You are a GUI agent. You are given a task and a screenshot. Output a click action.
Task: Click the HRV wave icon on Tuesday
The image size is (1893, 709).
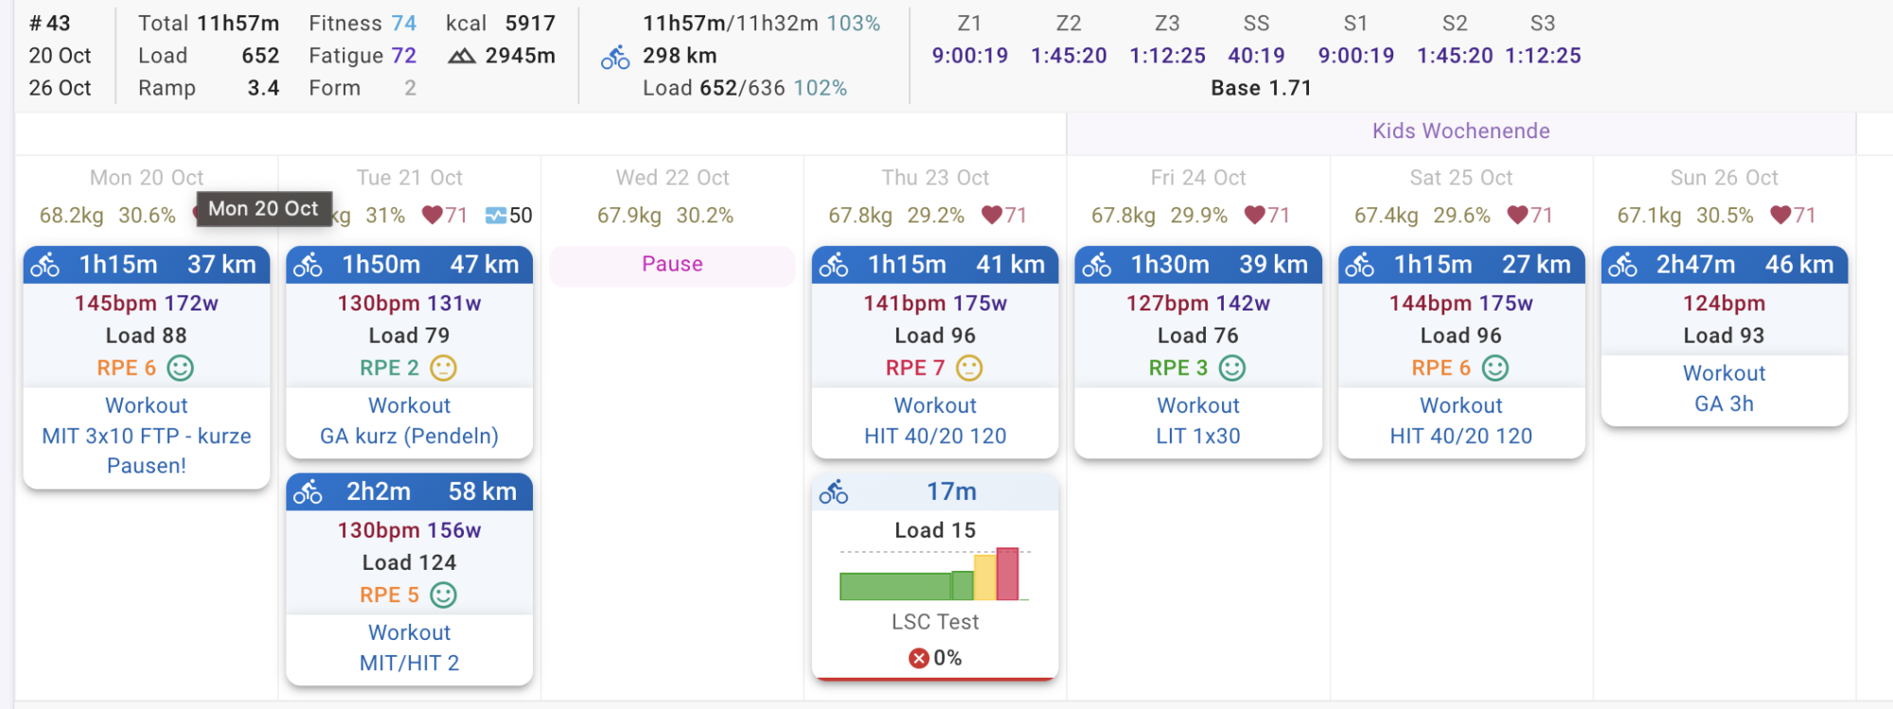[x=496, y=216]
